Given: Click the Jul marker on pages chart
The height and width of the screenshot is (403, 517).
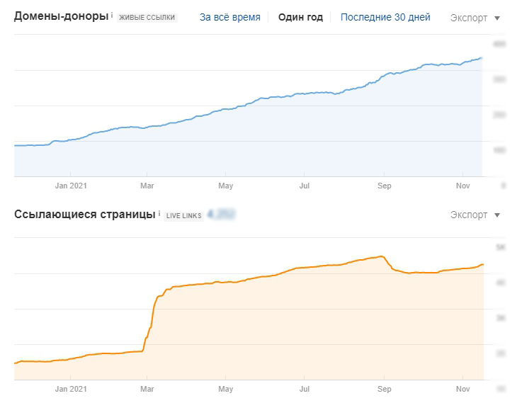Looking at the screenshot, I should 304,389.
